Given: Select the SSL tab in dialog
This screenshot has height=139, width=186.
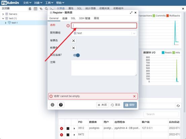Looking at the screenshot, I should point(73,18).
